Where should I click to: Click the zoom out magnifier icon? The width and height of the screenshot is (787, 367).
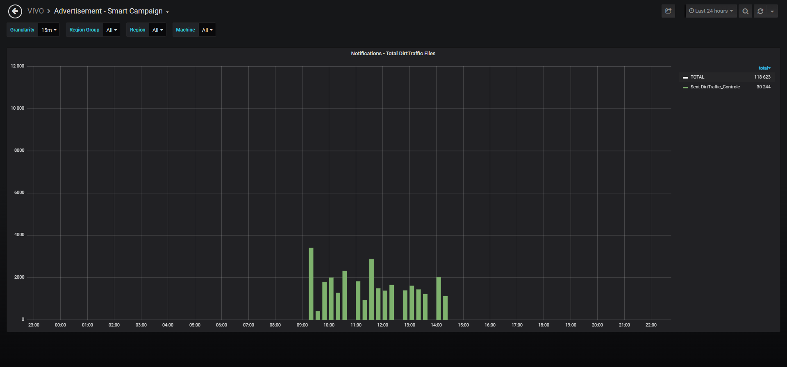coord(746,11)
